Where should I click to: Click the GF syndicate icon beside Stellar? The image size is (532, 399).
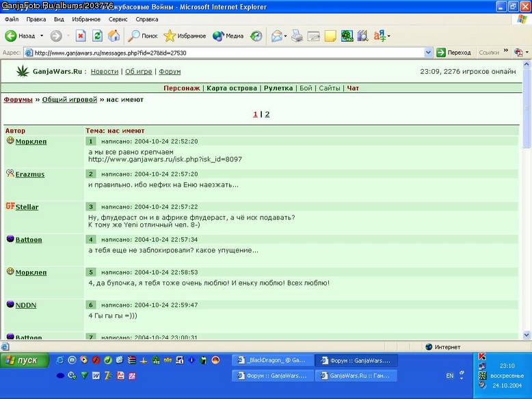(10, 206)
